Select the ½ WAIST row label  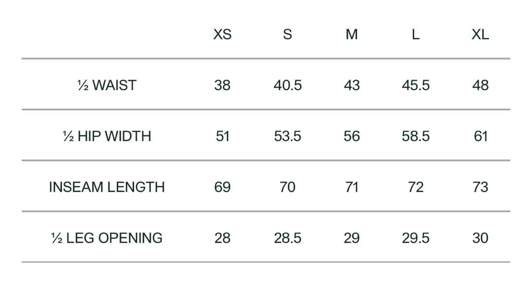tap(106, 85)
